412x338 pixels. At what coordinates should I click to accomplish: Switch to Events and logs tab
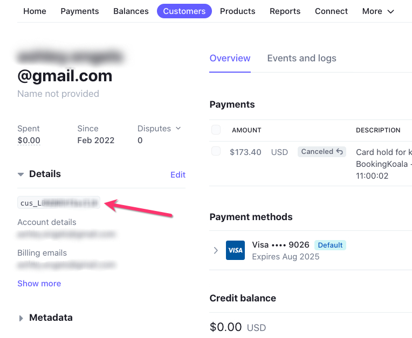pos(301,58)
